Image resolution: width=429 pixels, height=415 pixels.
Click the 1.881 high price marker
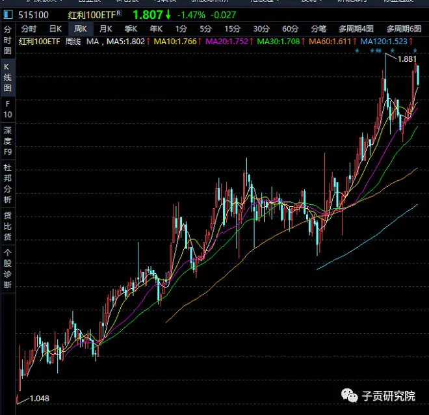click(406, 59)
